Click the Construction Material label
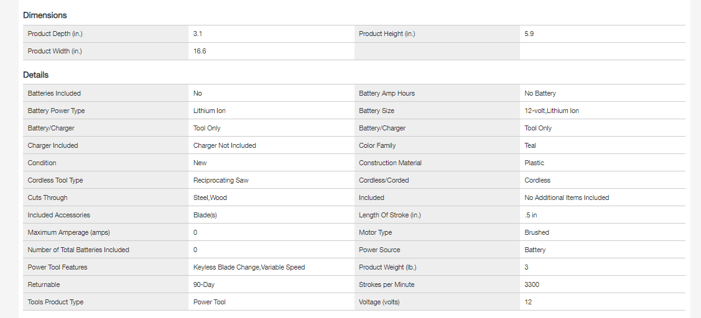The image size is (701, 318). (390, 163)
